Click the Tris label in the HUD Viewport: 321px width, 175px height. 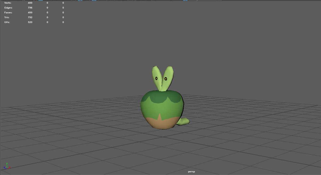tap(7, 17)
